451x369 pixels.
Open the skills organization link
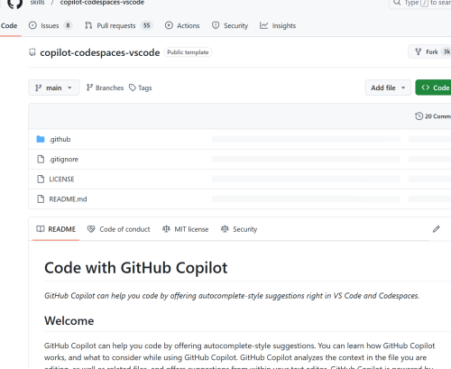click(37, 3)
